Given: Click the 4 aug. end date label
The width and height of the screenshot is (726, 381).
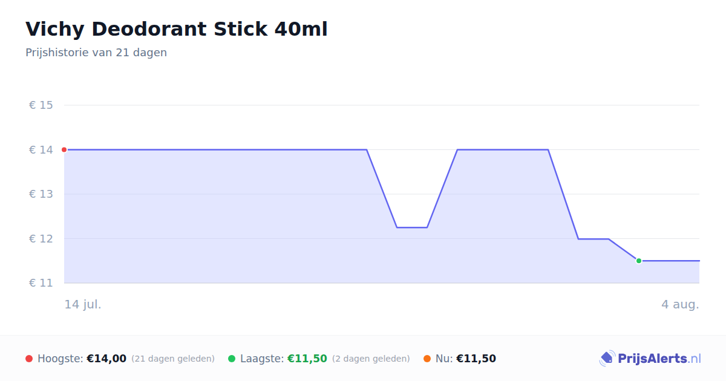Looking at the screenshot, I should click(x=680, y=304).
